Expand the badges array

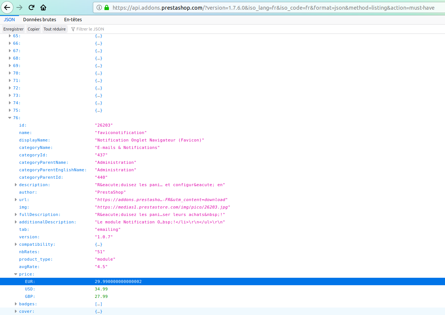click(x=16, y=304)
